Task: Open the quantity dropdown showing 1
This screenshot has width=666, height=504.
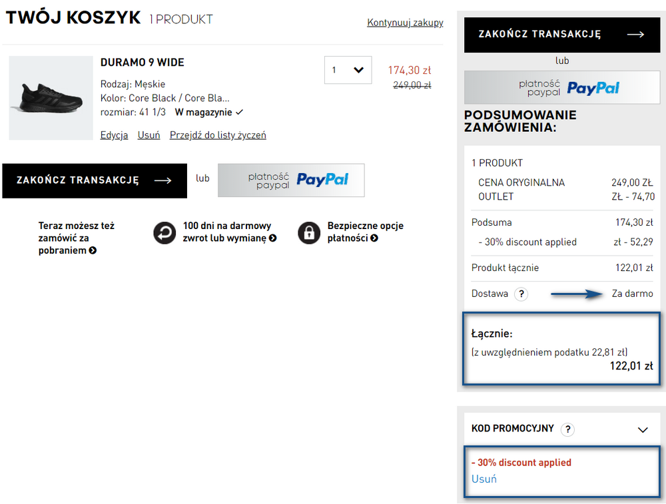Action: pyautogui.click(x=348, y=70)
